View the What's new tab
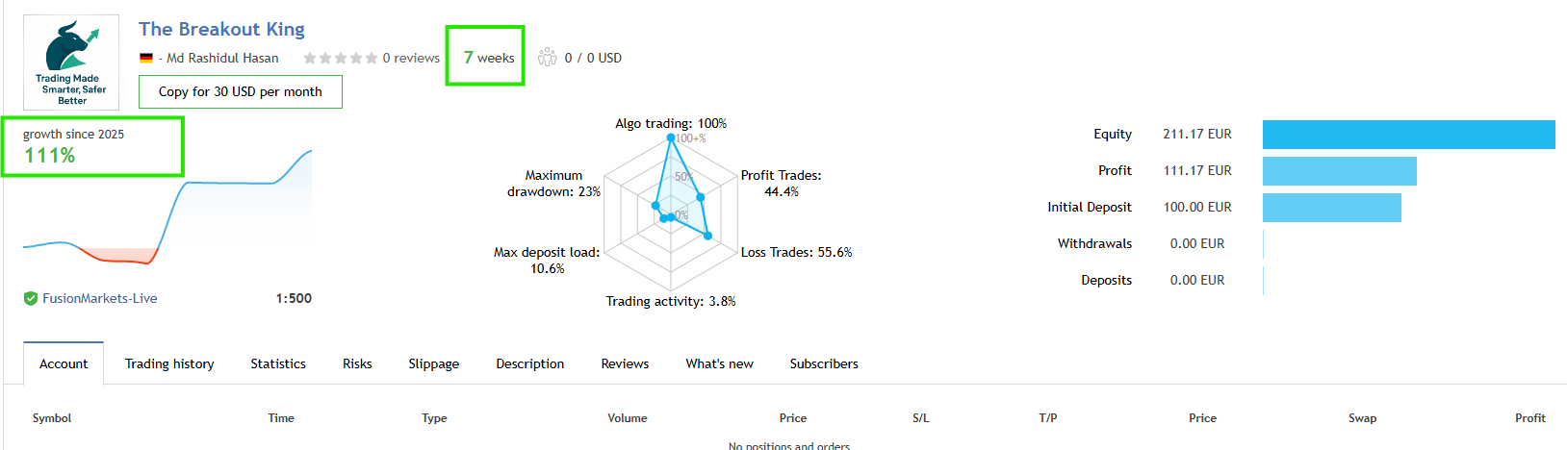Viewport: 1567px width, 450px height. click(719, 363)
